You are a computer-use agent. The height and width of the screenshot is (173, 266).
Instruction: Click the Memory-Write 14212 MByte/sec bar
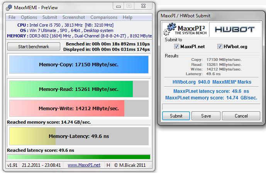click(79, 108)
